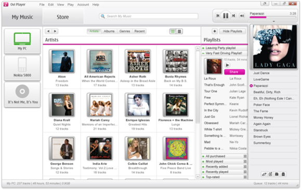Image resolution: width=302 pixels, height=190 pixels.
Task: Open the File menu
Action: pyautogui.click(x=42, y=5)
